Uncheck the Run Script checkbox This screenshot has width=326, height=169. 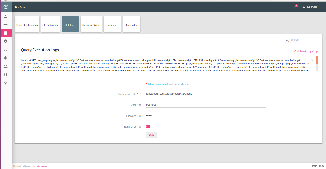pyautogui.click(x=148, y=127)
